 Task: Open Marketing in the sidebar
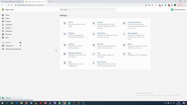[x=8, y=31]
